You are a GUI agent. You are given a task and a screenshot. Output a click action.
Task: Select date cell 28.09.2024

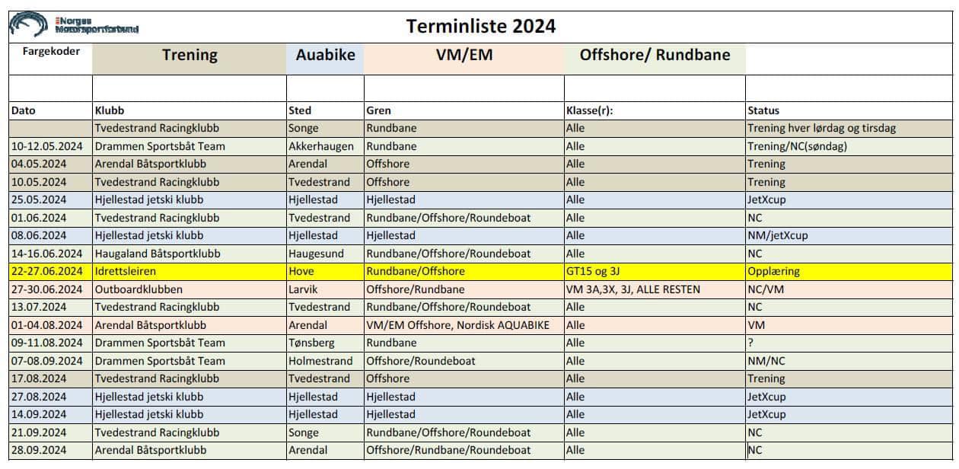tap(50, 450)
